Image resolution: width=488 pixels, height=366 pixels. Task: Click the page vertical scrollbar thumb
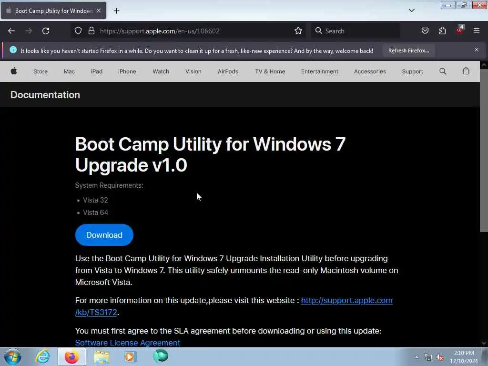coord(484,151)
